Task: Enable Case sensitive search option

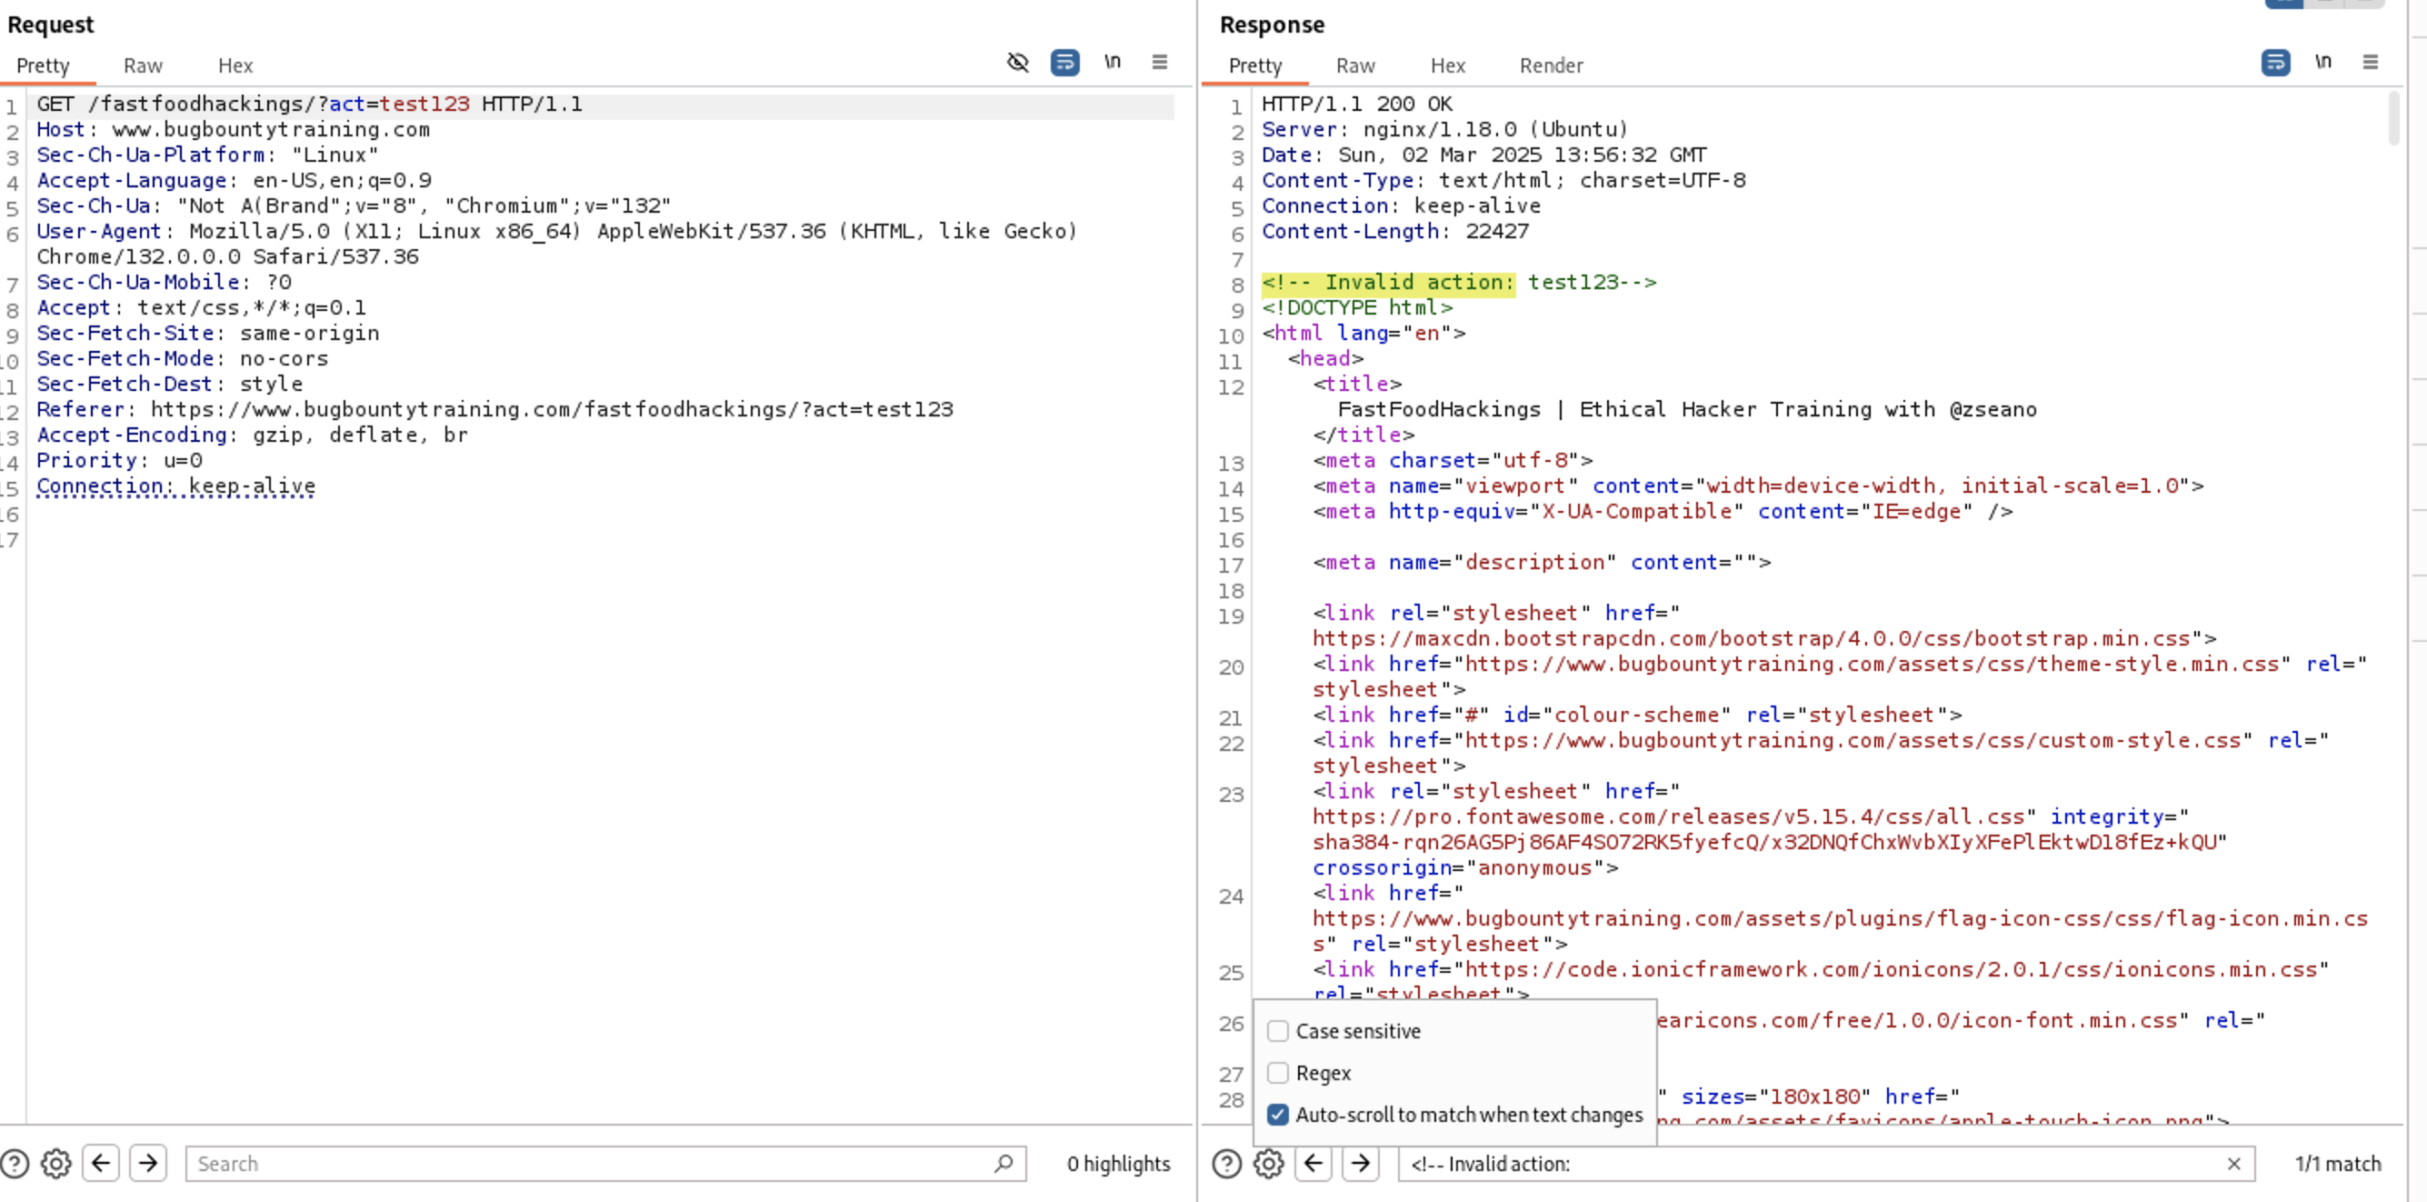Action: (x=1277, y=1030)
